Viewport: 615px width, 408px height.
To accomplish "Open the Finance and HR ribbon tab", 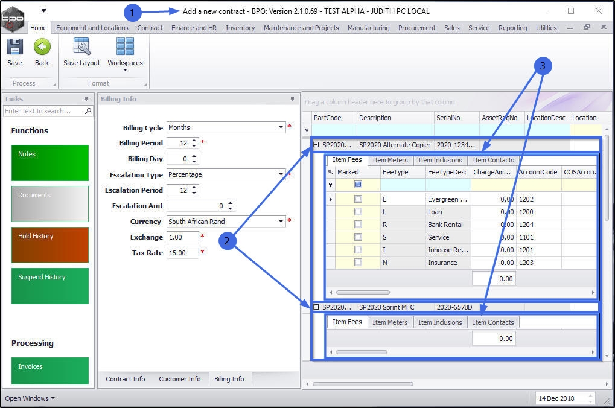I will 194,28.
